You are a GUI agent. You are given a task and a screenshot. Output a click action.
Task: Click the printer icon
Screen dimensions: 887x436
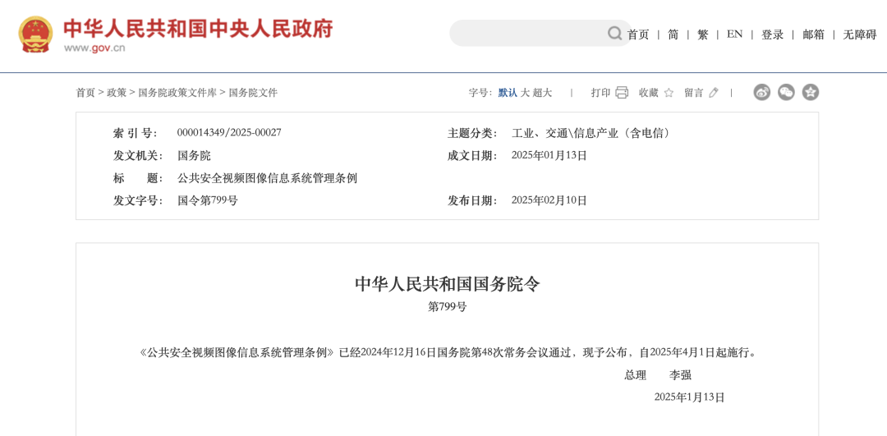tap(622, 93)
